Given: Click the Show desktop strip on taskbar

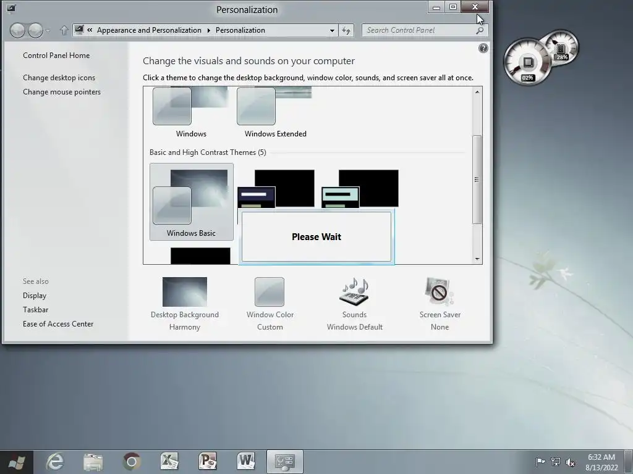Looking at the screenshot, I should pyautogui.click(x=630, y=462).
